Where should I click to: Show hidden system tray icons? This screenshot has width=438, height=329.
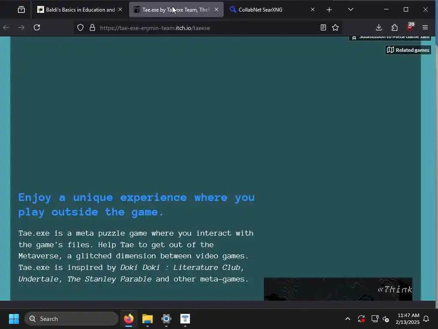coord(347,319)
